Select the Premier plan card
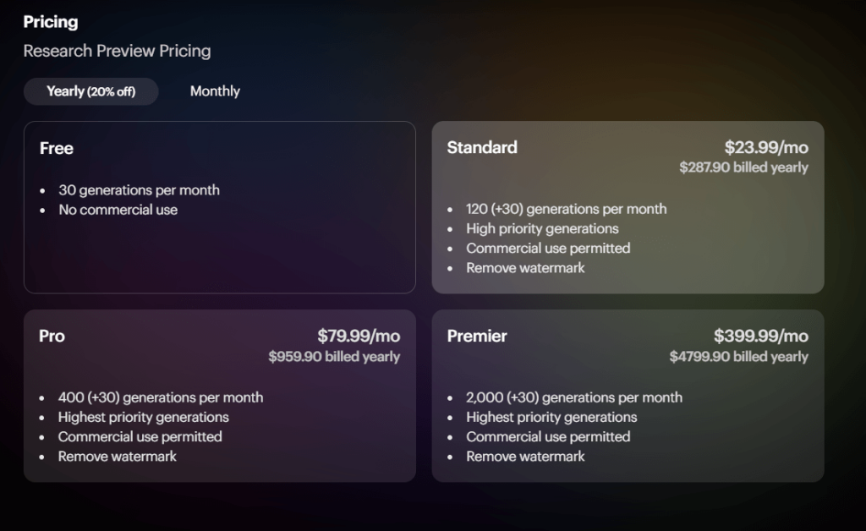The height and width of the screenshot is (531, 866). coord(628,396)
